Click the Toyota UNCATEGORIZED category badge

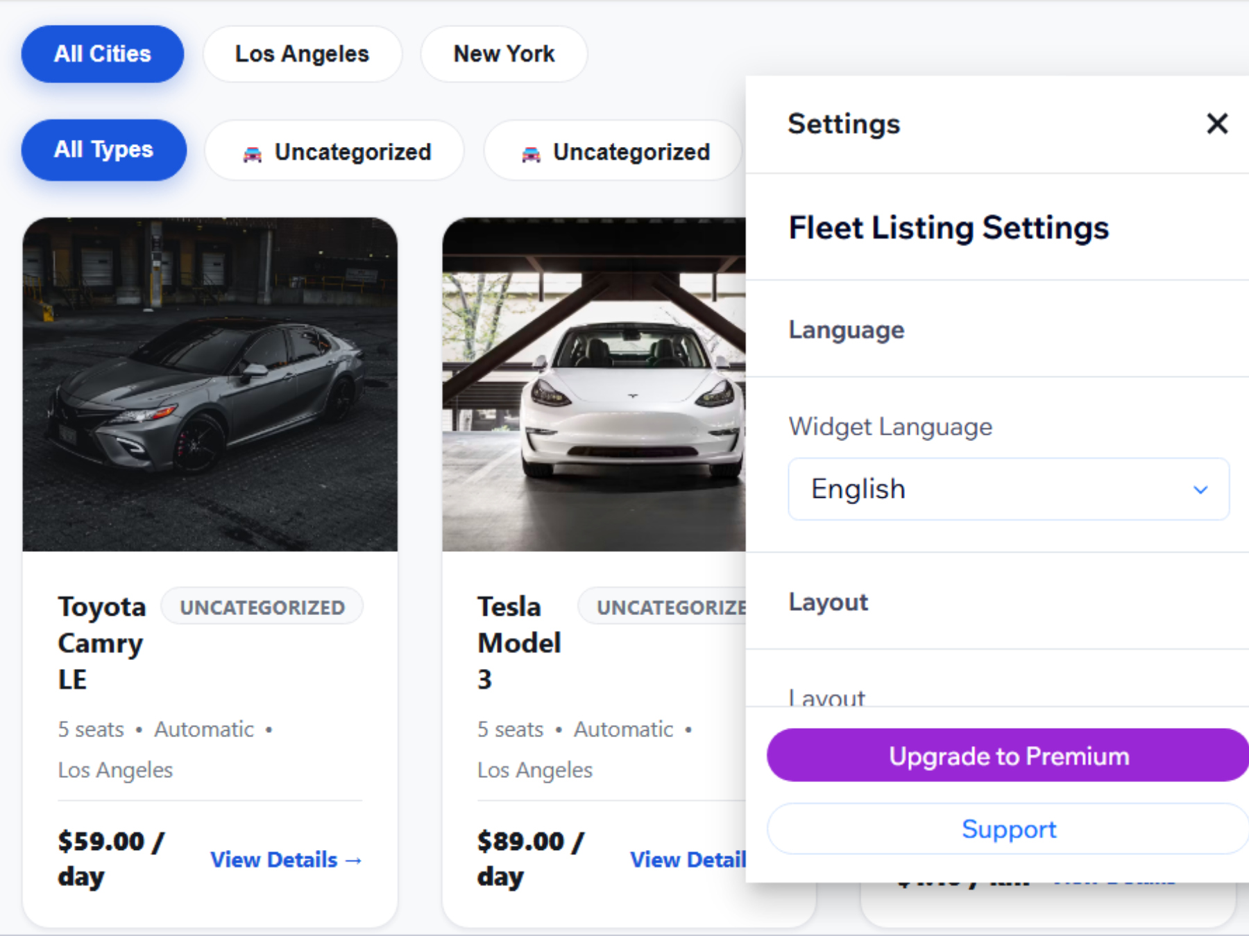[262, 607]
